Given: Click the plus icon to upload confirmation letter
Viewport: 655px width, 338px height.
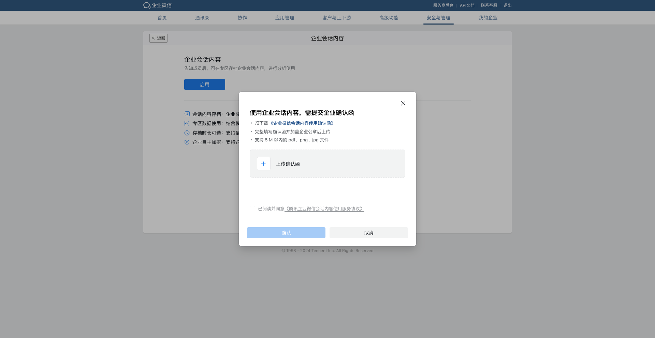Looking at the screenshot, I should point(263,164).
